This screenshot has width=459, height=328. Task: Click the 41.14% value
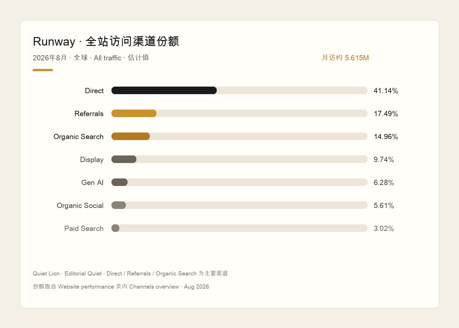click(x=386, y=91)
